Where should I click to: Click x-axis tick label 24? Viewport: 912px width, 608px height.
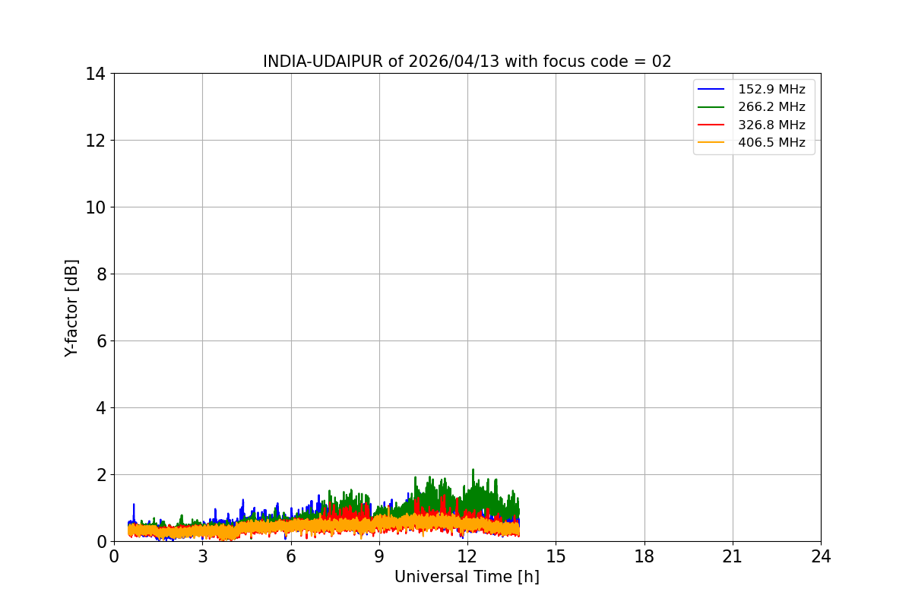point(821,556)
